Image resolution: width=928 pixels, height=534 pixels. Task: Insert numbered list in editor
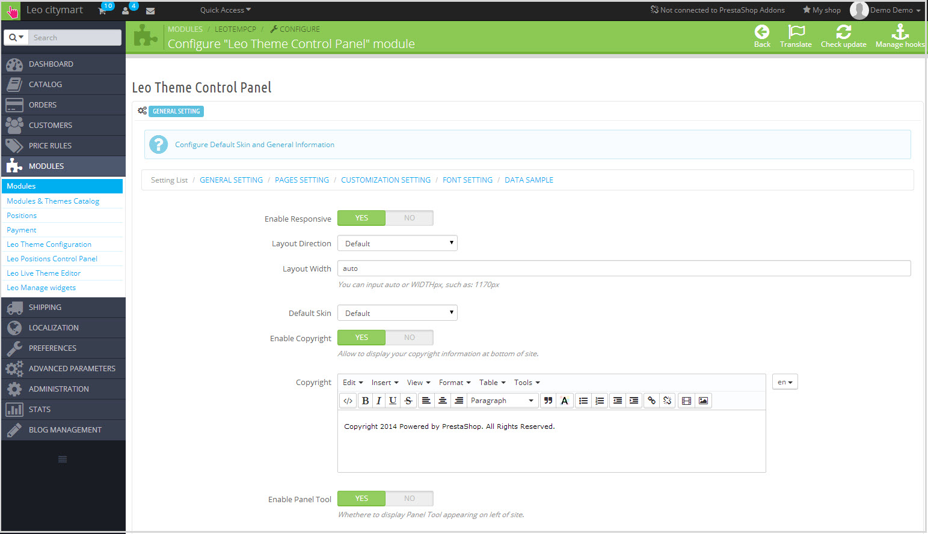[600, 401]
